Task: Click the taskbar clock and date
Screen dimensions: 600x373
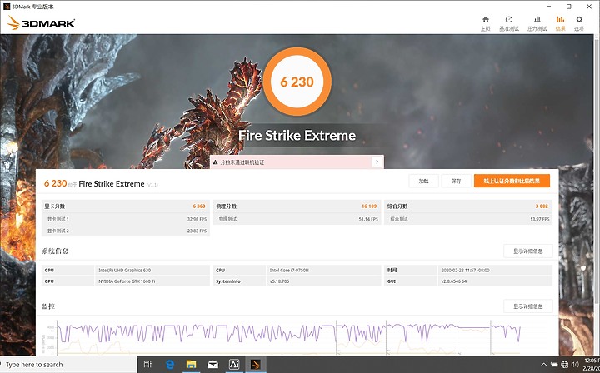Action: (592, 365)
